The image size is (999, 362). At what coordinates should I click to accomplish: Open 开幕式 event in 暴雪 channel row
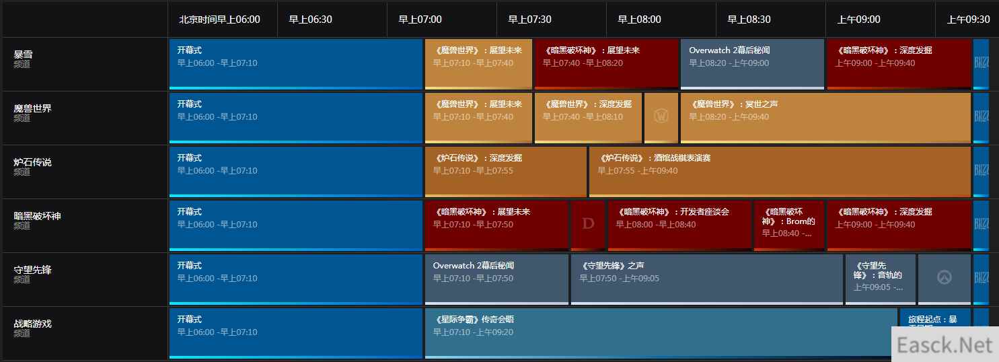(296, 64)
